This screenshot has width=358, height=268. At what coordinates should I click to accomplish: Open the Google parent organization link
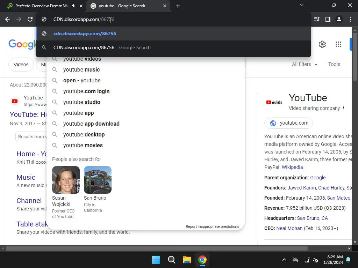pyautogui.click(x=318, y=178)
